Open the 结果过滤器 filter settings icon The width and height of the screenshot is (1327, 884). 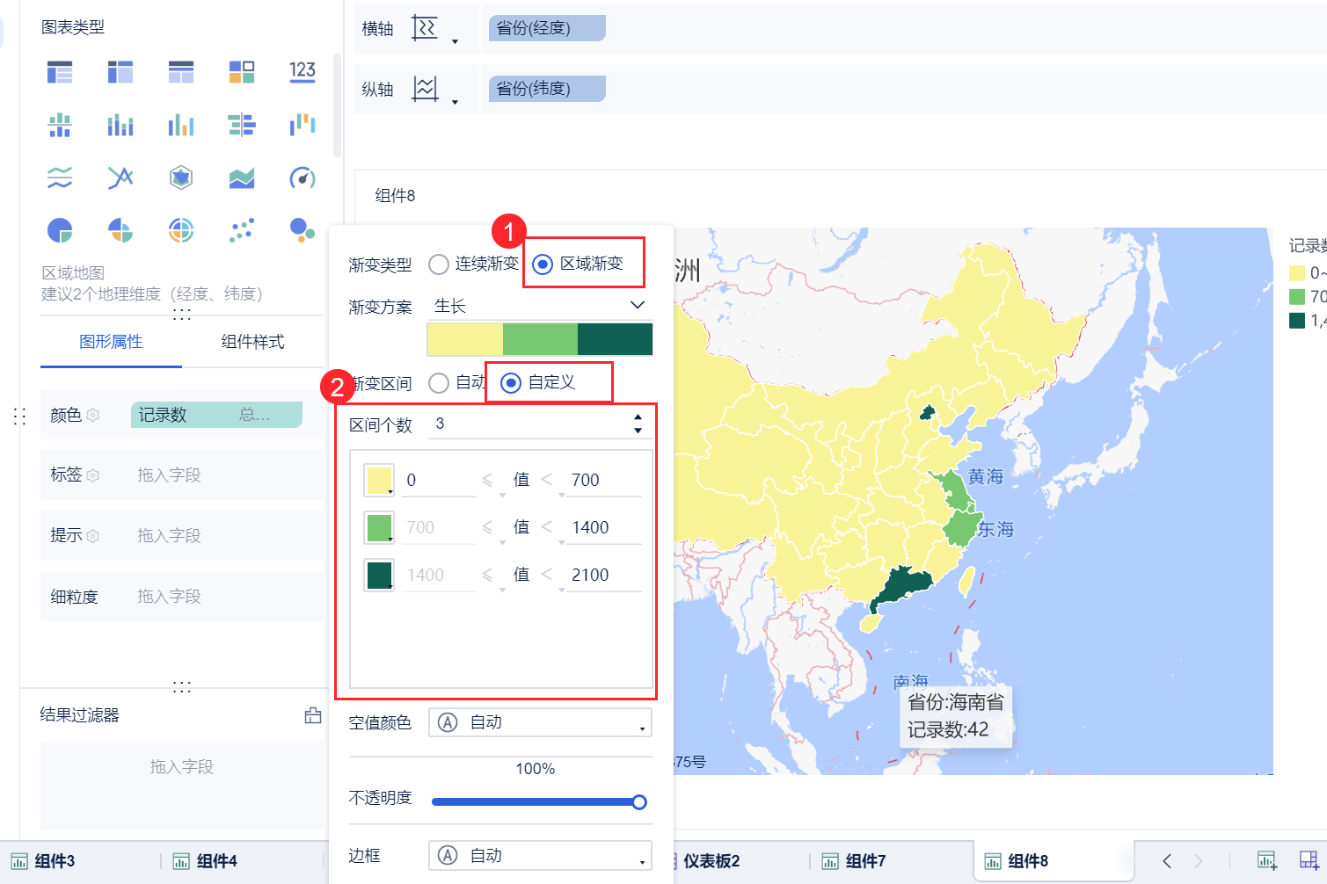(313, 715)
